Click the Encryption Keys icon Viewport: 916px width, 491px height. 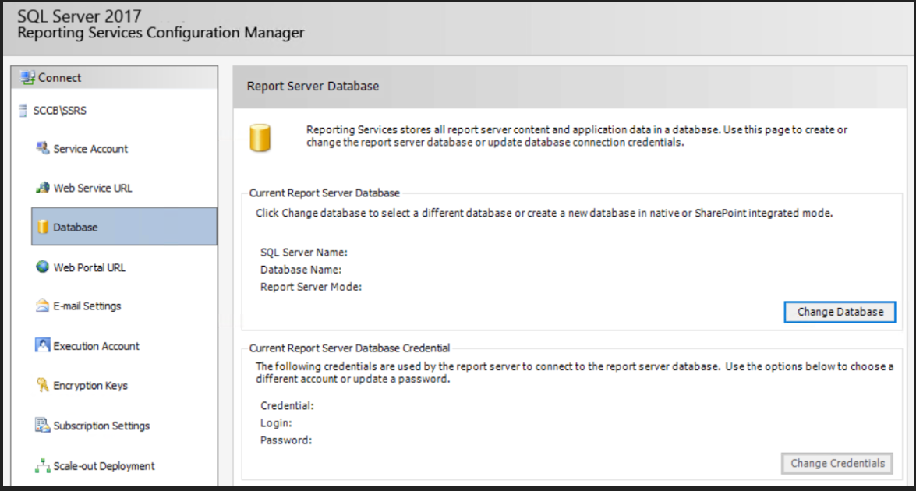[x=43, y=385]
